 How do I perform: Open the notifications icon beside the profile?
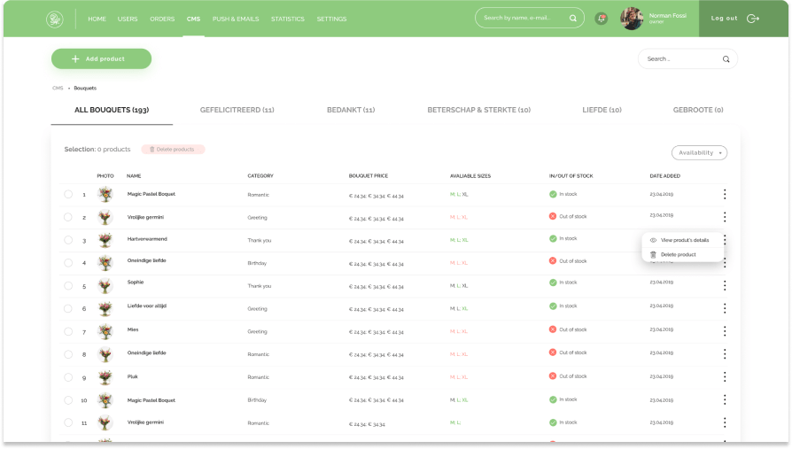602,19
